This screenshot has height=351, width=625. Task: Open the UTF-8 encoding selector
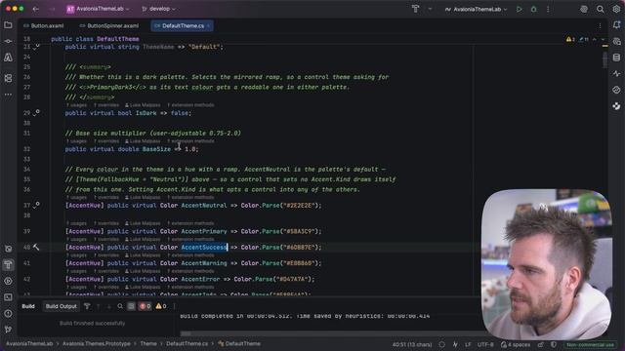[485, 344]
